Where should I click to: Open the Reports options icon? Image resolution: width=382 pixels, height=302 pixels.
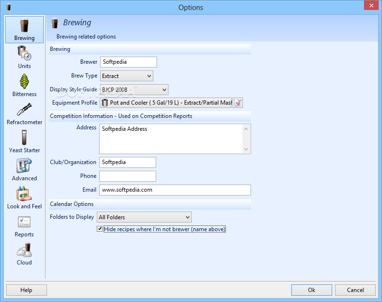point(24,222)
